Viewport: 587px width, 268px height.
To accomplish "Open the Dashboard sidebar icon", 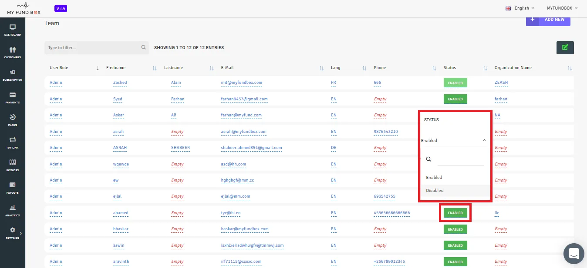I will [x=12, y=27].
